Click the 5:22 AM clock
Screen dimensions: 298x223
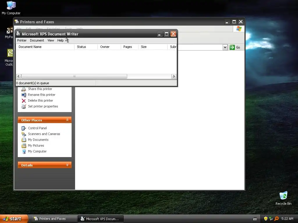(x=287, y=219)
